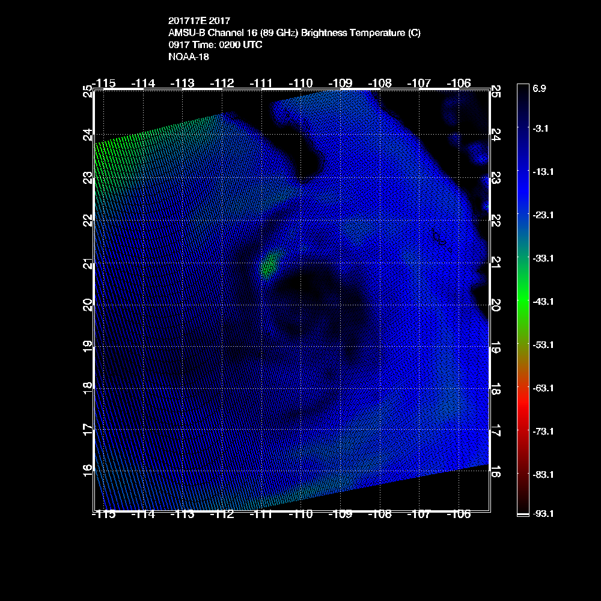
Task: Click the top-axis longitude label "-114"
Action: (x=143, y=83)
